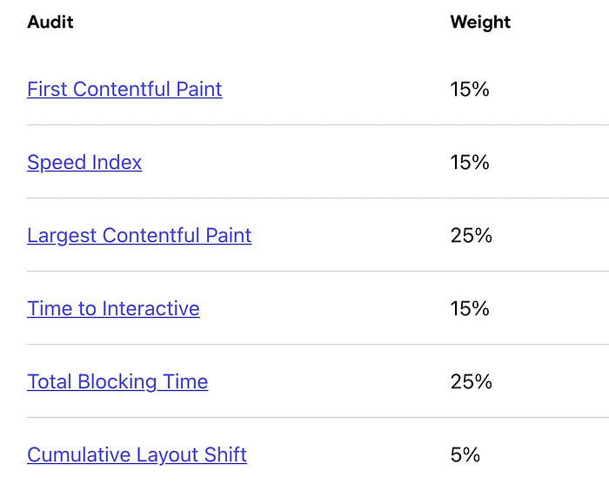This screenshot has width=609, height=491.
Task: Click the divider line below Speed Index row
Action: [313, 198]
